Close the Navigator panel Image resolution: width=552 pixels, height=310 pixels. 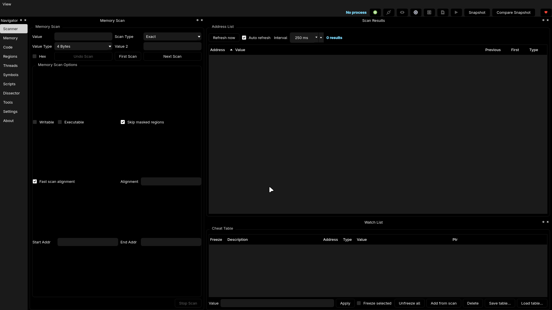coord(25,20)
